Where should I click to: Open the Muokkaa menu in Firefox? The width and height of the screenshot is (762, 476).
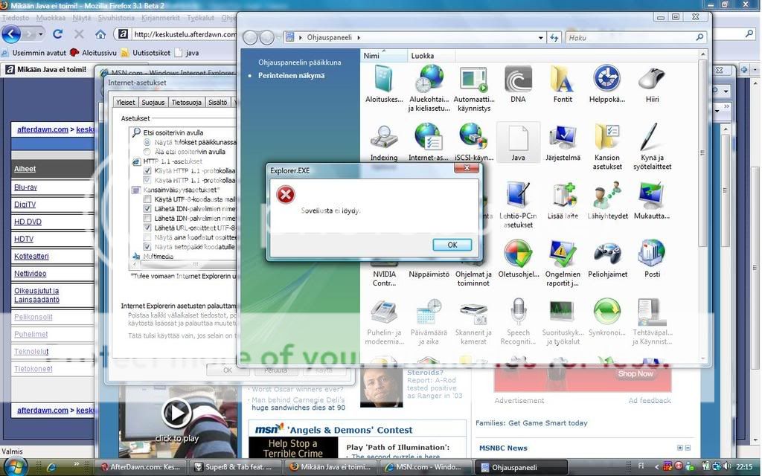tap(51, 18)
